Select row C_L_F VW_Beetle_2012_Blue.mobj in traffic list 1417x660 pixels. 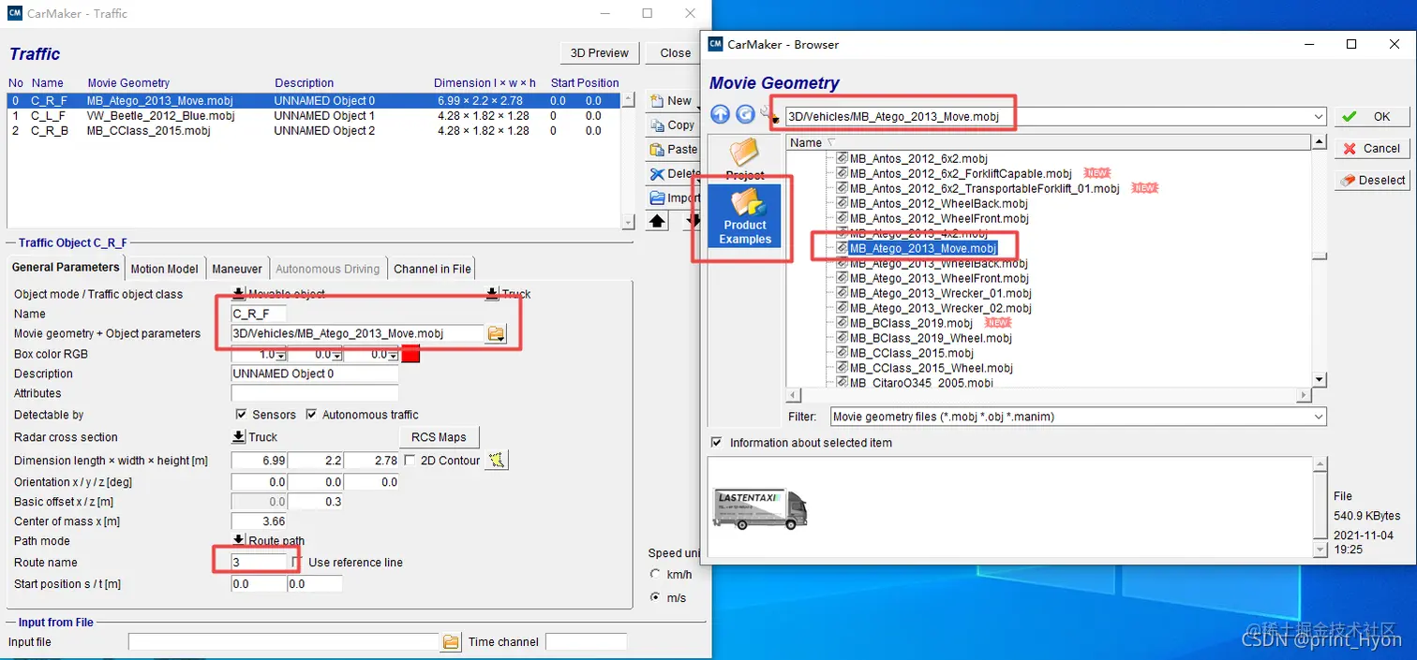point(314,116)
